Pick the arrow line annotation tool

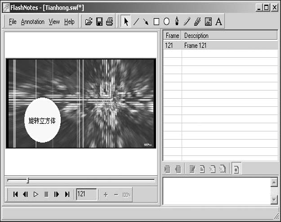click(x=146, y=22)
